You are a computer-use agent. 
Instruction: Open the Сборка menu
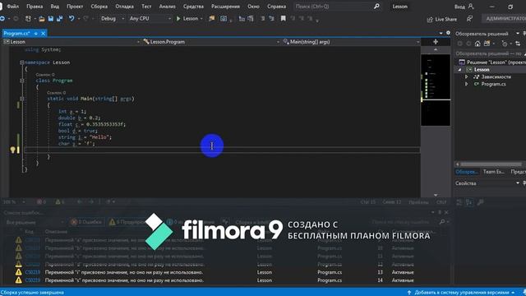tap(99, 7)
